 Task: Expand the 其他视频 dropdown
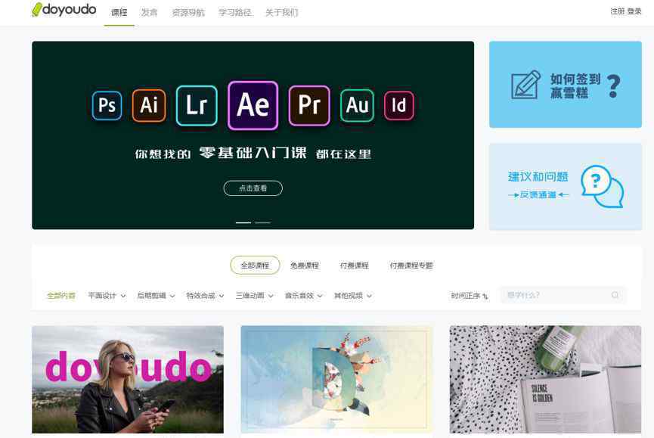[353, 296]
